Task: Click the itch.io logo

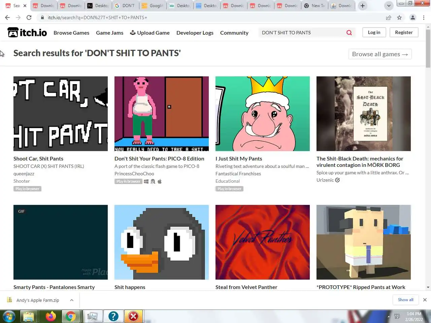Action: (27, 33)
